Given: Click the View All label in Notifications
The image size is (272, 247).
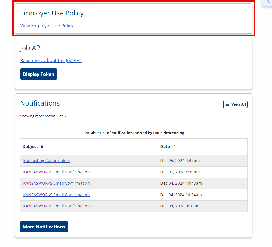Looking at the screenshot, I should click(238, 104).
